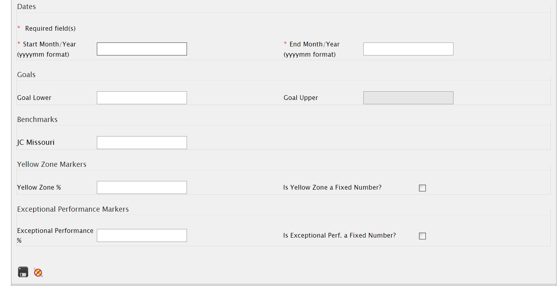The image size is (559, 286).
Task: Save the form with the floppy disk icon
Action: (23, 272)
